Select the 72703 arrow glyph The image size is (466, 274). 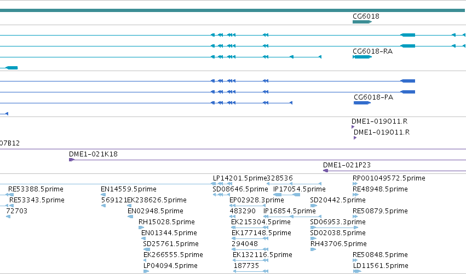8,217
